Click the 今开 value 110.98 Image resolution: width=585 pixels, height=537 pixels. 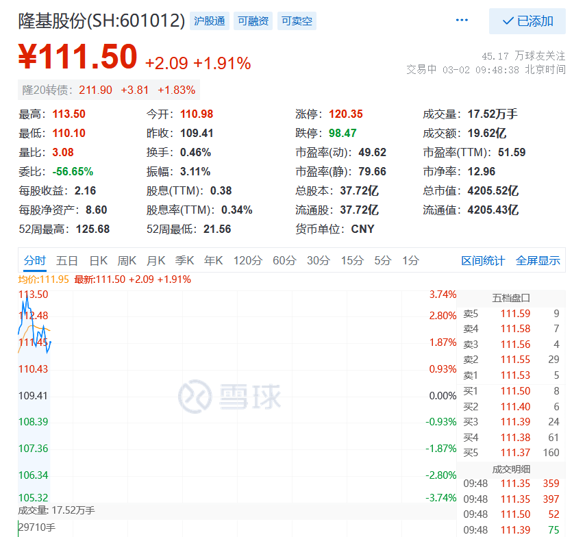pyautogui.click(x=197, y=114)
